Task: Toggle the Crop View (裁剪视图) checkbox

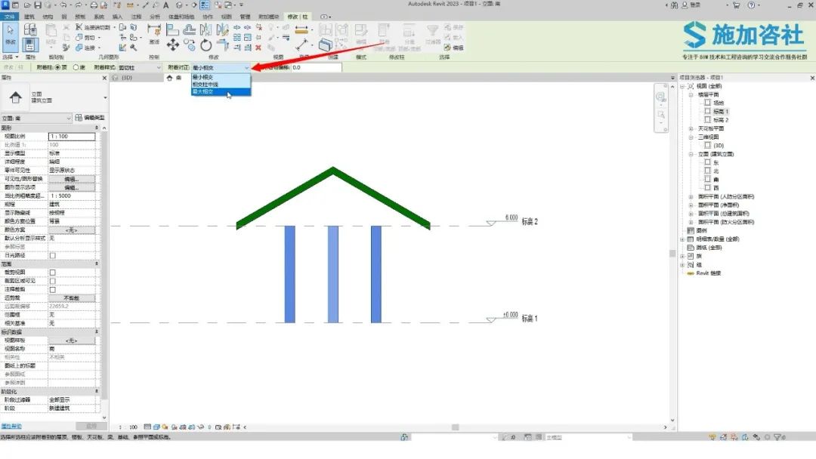Action: (x=53, y=273)
